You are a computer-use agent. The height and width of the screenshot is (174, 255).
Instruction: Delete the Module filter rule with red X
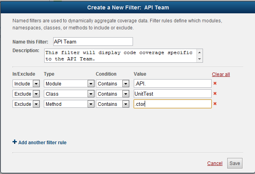pos(215,83)
